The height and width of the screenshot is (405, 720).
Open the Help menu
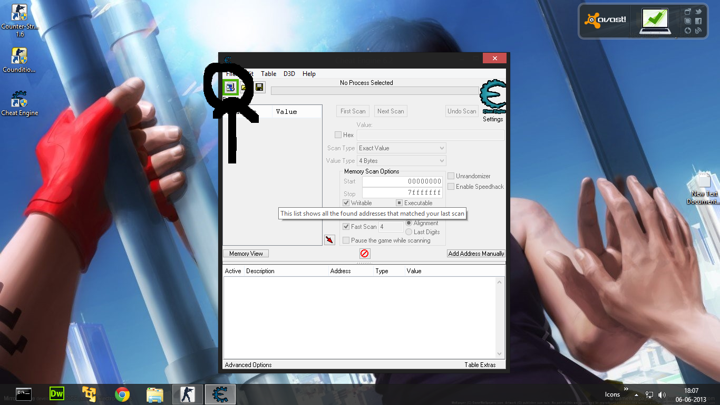(x=309, y=74)
